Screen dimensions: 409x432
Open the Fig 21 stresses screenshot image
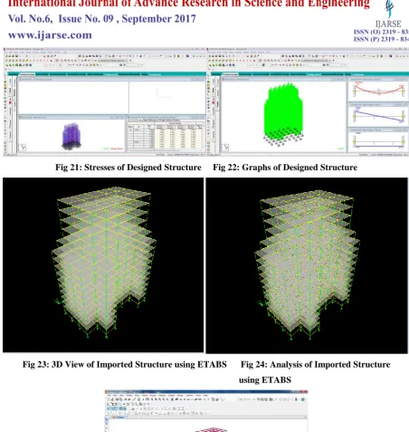(x=105, y=101)
